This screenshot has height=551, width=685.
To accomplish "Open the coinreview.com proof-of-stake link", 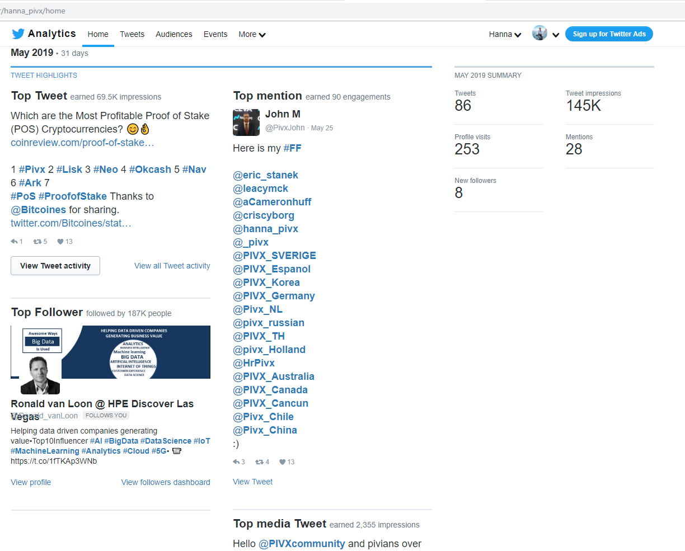I will pos(82,143).
